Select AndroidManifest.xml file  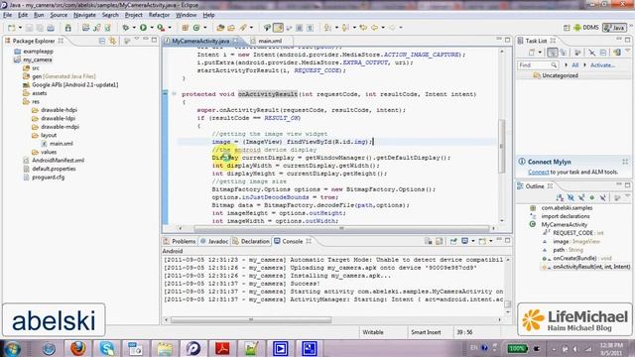(x=58, y=161)
